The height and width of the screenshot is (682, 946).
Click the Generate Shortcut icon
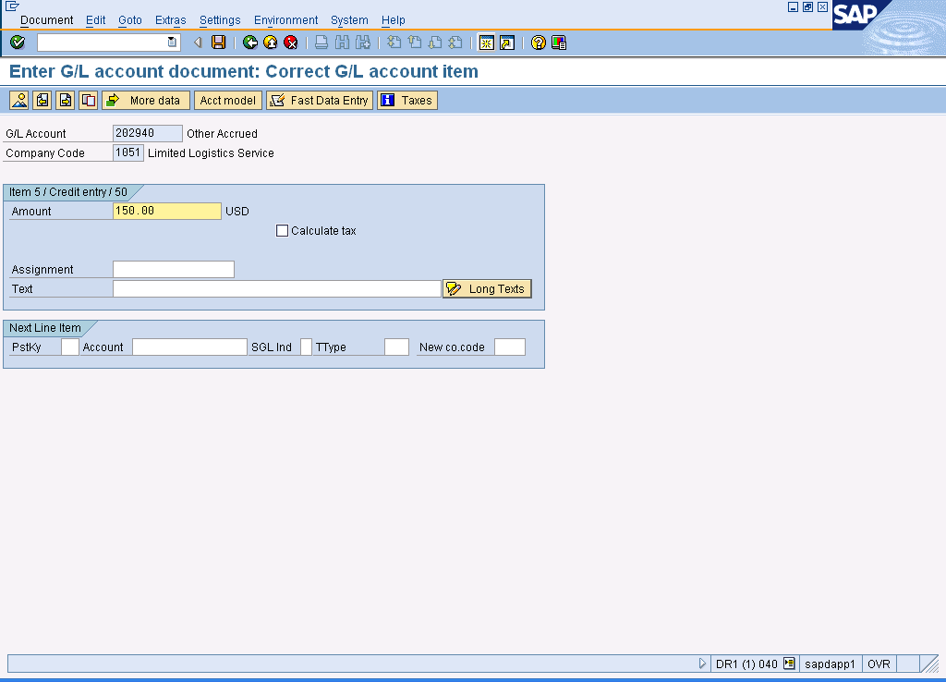click(507, 43)
